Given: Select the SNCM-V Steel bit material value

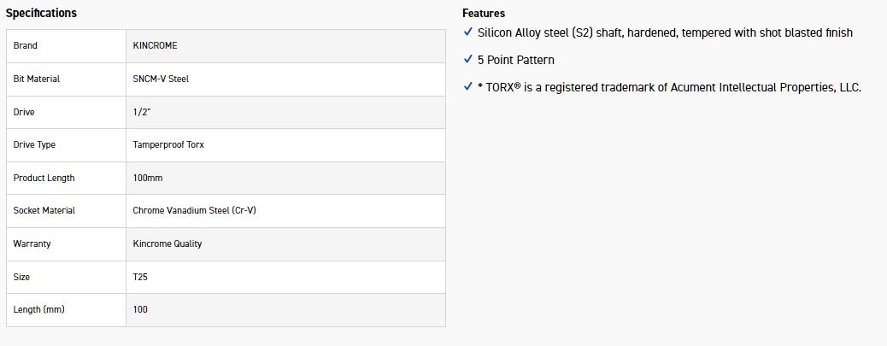Looking at the screenshot, I should tap(161, 79).
